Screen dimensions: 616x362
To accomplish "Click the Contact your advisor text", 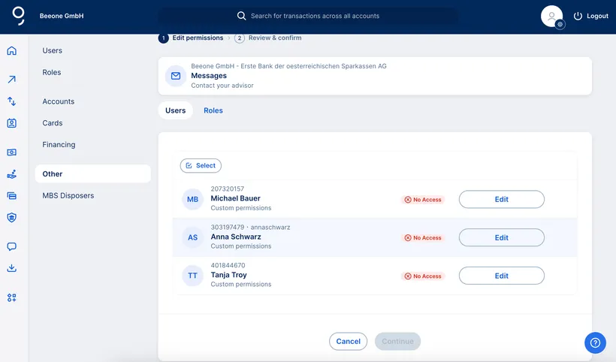I will pos(222,86).
